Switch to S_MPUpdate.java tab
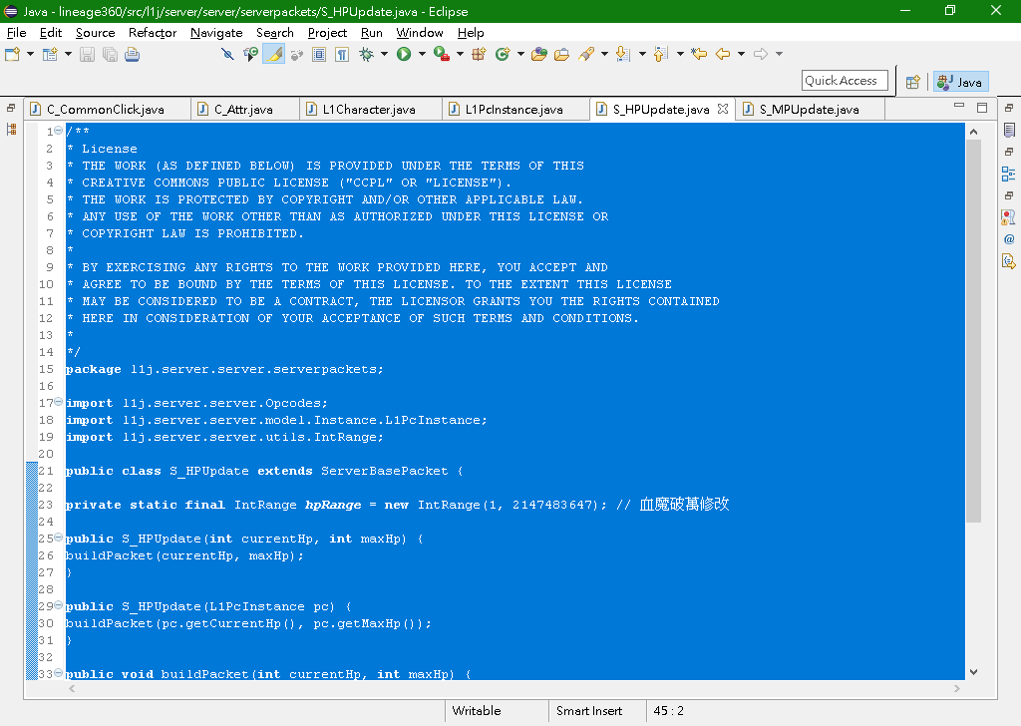Viewport: 1021px width, 726px height. 810,110
